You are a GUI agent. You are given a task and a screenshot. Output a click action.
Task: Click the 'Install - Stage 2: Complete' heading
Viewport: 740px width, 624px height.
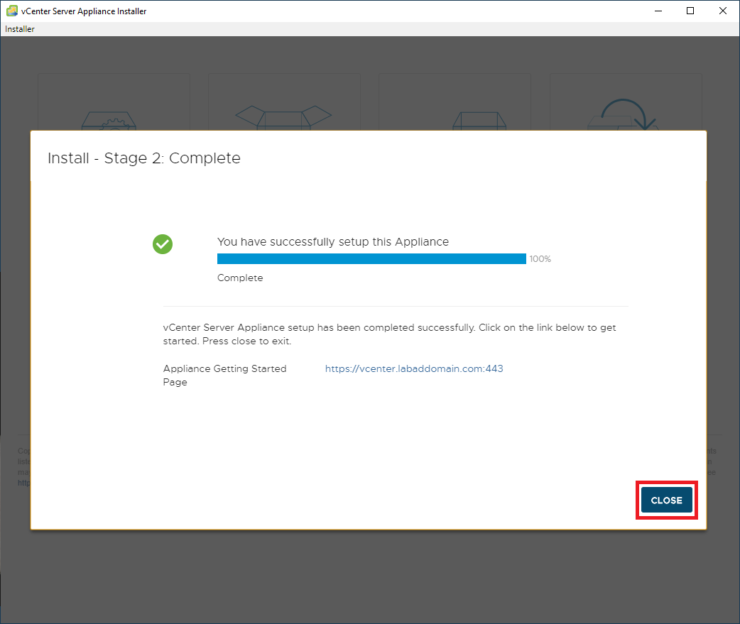pyautogui.click(x=144, y=158)
